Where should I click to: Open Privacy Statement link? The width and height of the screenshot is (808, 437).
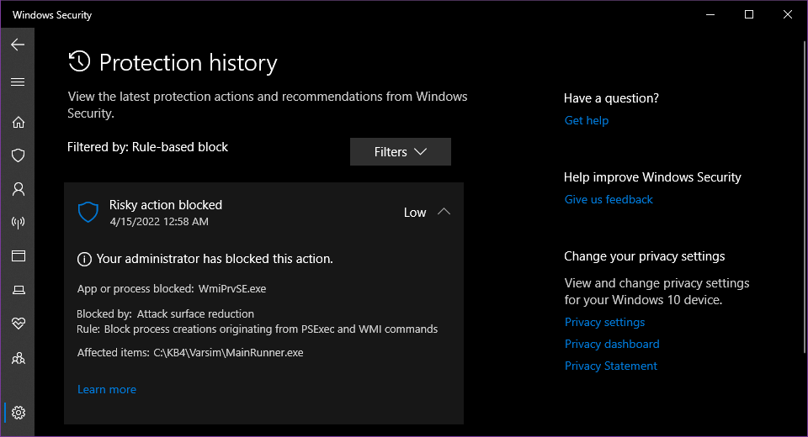tap(611, 366)
